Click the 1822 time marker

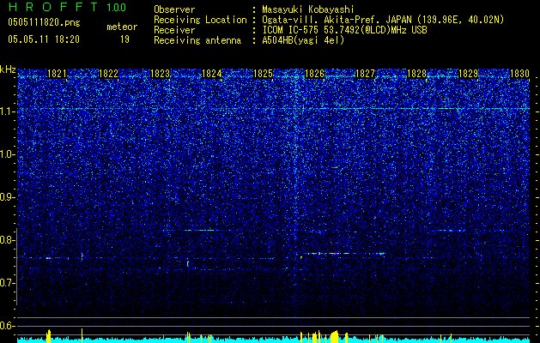[108, 74]
